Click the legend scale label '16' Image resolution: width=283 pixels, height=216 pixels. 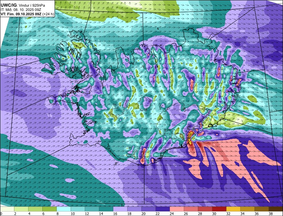coord(115,214)
